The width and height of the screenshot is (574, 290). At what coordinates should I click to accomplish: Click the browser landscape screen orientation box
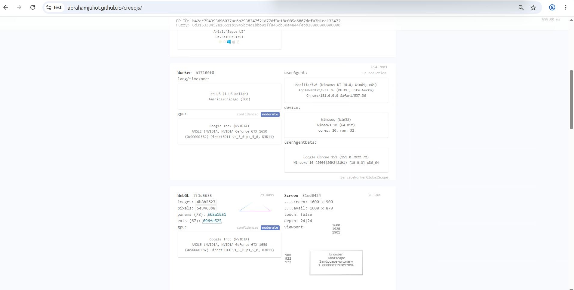tap(336, 262)
